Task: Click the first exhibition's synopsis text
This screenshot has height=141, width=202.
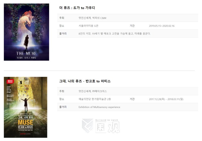Action: coord(115,34)
